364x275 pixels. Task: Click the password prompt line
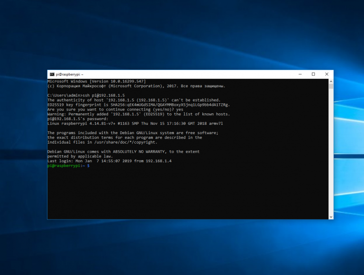pyautogui.click(x=78, y=119)
